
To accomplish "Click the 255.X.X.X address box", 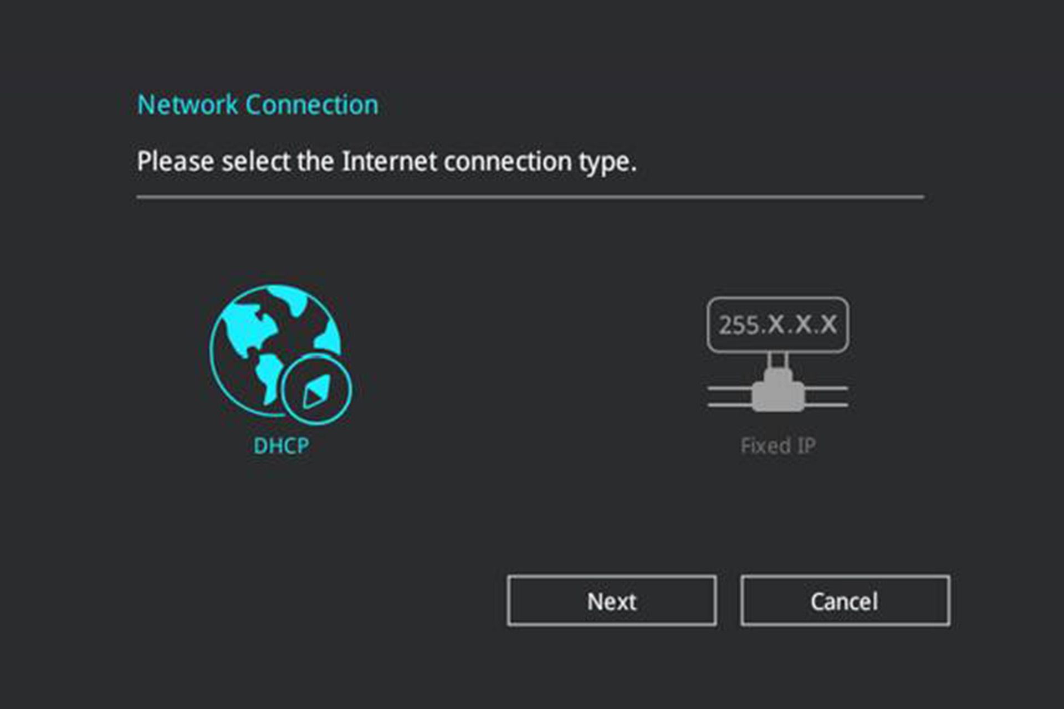I will coord(777,325).
